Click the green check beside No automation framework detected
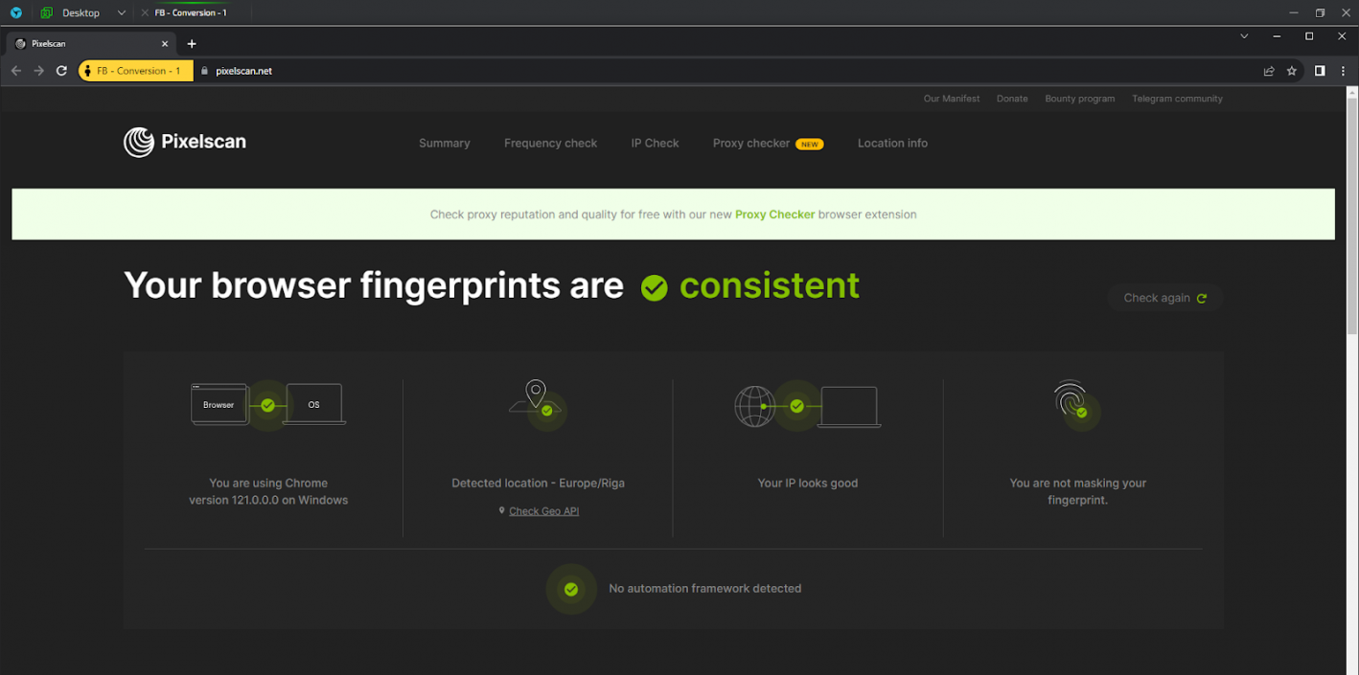This screenshot has height=675, width=1359. coord(571,589)
